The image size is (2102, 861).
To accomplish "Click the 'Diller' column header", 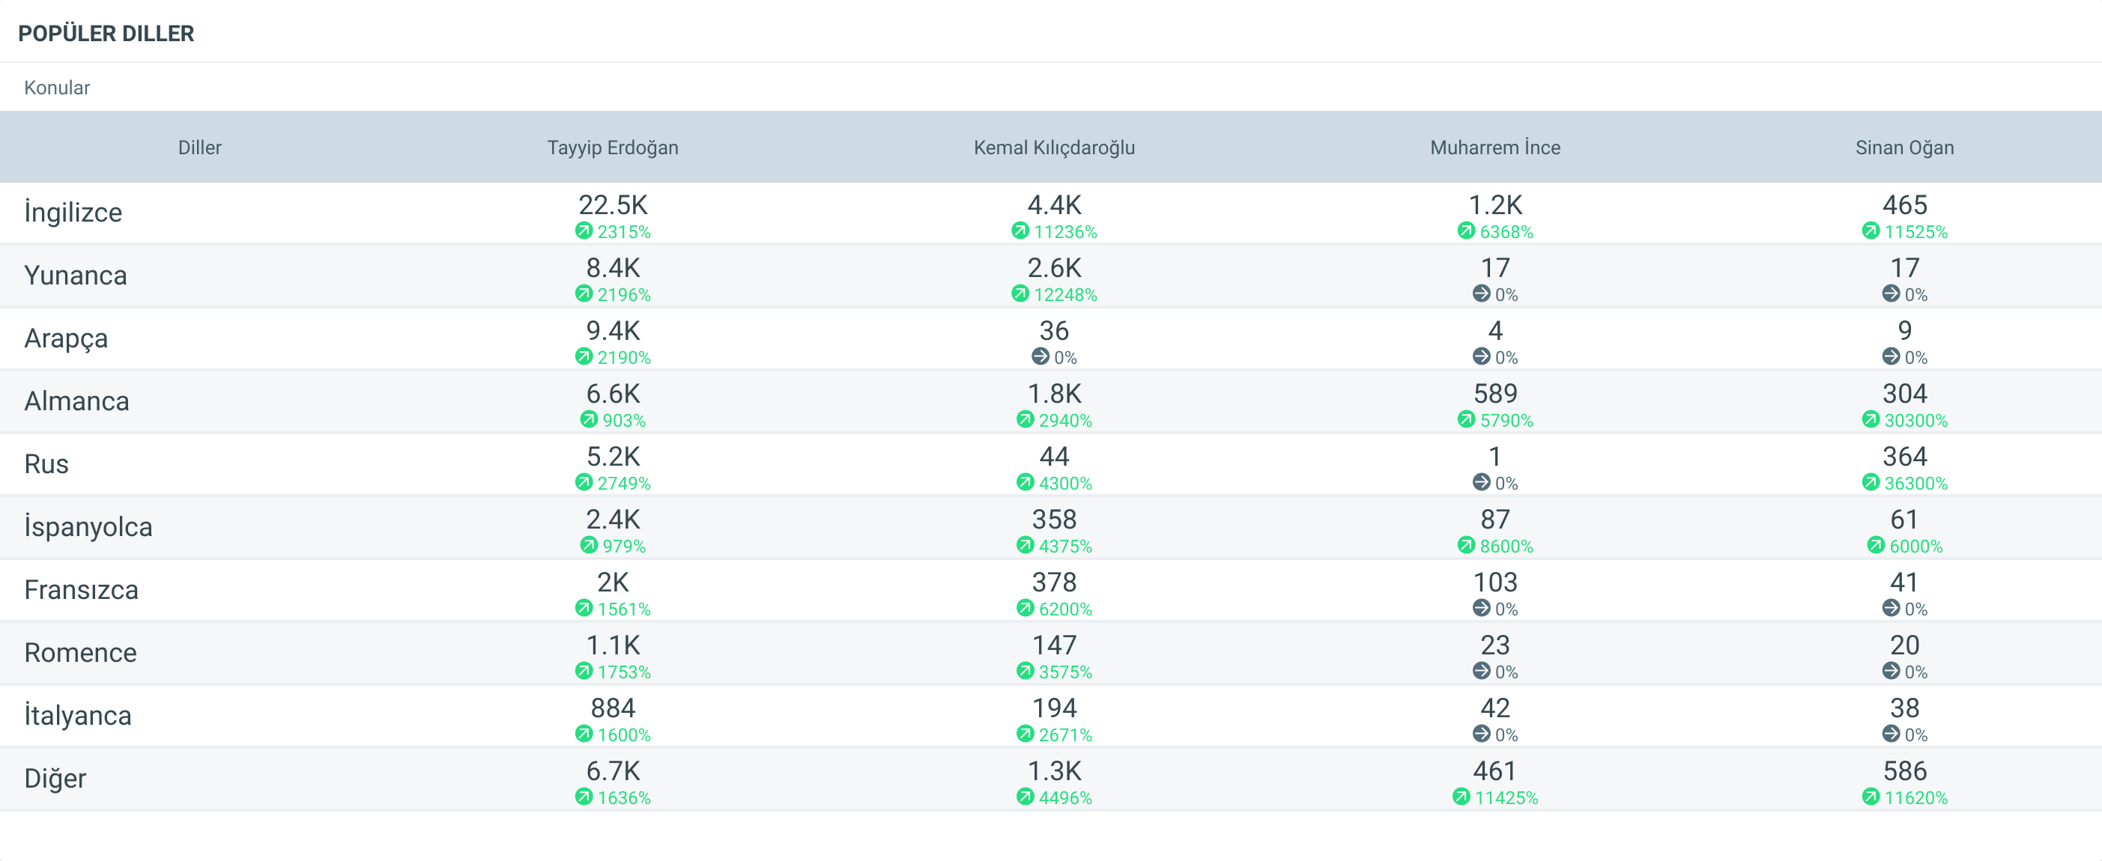I will coord(200,147).
